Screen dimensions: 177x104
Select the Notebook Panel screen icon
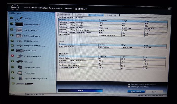pyautogui.click(x=19, y=24)
